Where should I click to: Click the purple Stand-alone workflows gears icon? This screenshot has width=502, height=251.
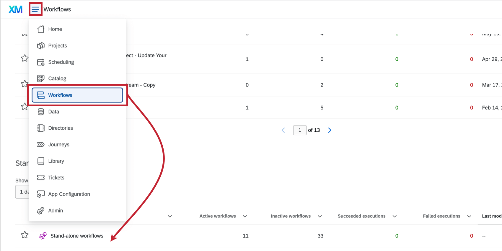click(43, 236)
